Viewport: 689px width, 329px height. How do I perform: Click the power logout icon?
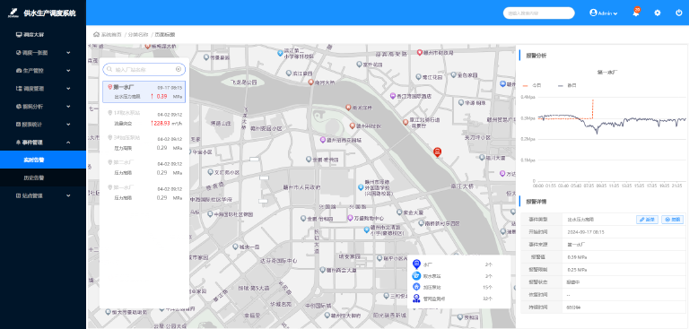[679, 13]
